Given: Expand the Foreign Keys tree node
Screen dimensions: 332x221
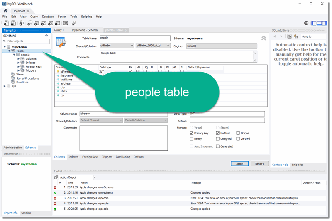Looking at the screenshot, I should (18, 67).
